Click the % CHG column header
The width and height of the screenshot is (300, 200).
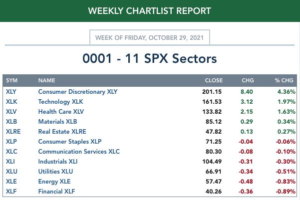284,80
